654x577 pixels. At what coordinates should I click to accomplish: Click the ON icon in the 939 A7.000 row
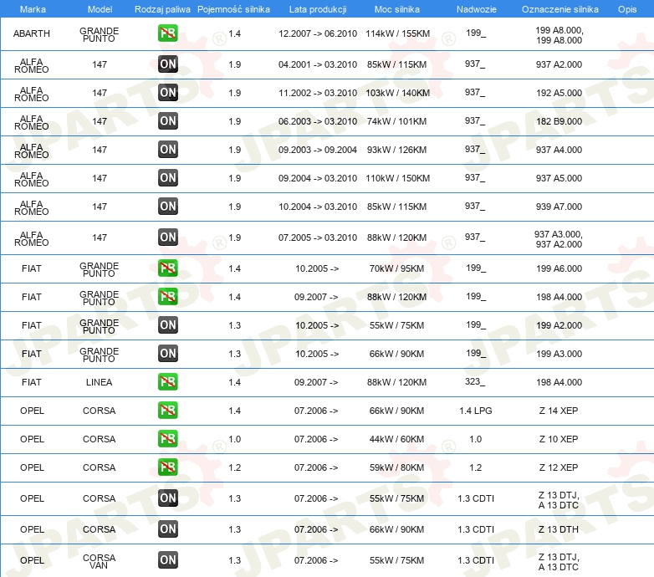tap(168, 206)
